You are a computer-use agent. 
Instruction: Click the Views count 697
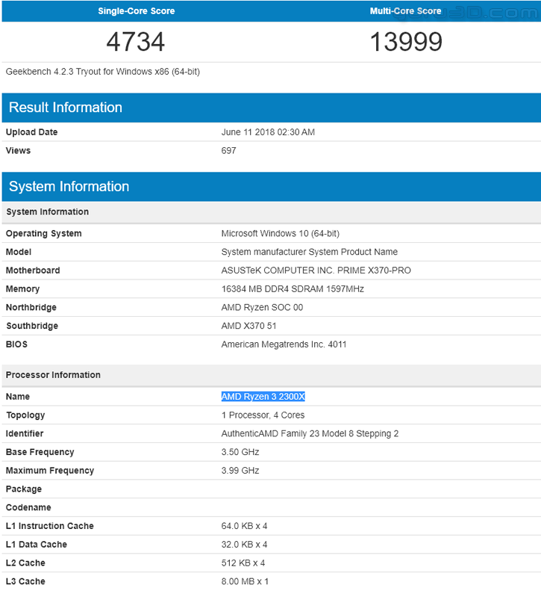(228, 151)
